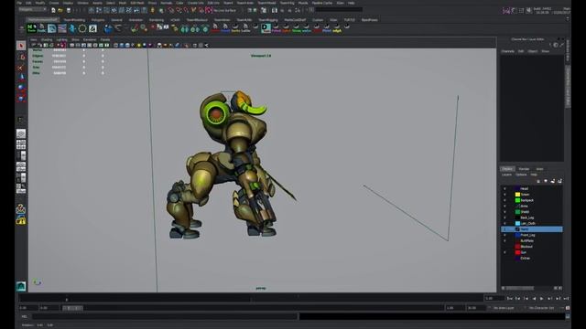This screenshot has width=586, height=329.
Task: Click the time range slider handle
Action: 72,308
